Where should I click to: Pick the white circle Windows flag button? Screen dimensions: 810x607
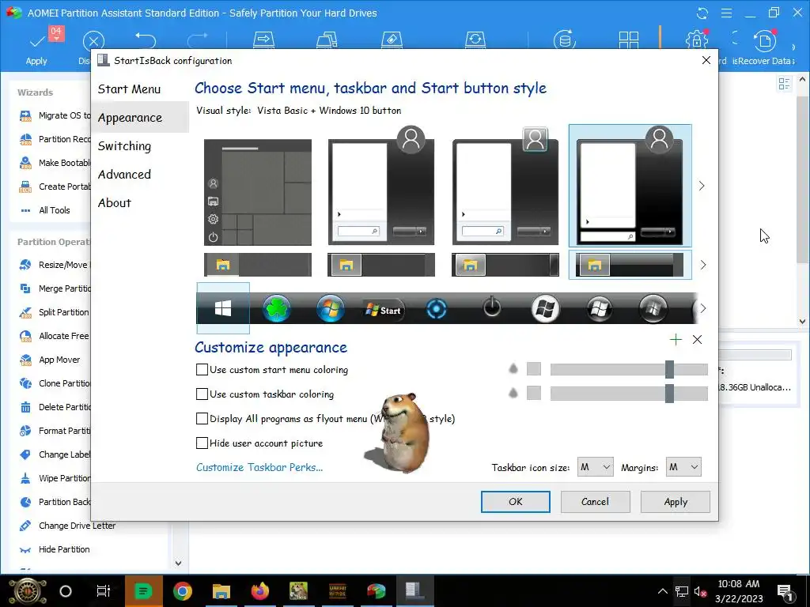coord(546,309)
